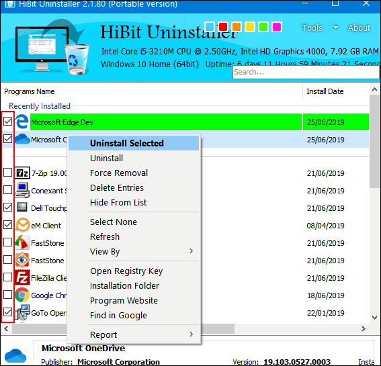Click the 08/04/2019 install date cell
The width and height of the screenshot is (381, 366).
point(325,226)
